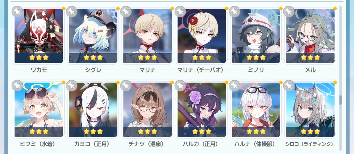Choose the メル character with glasses portrait
Screen dimensions: 354x154
coord(310,36)
